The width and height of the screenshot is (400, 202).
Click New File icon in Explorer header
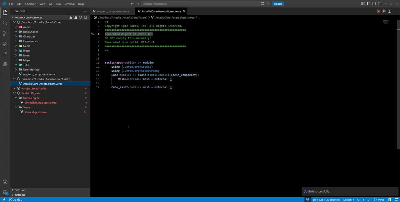tap(70, 18)
